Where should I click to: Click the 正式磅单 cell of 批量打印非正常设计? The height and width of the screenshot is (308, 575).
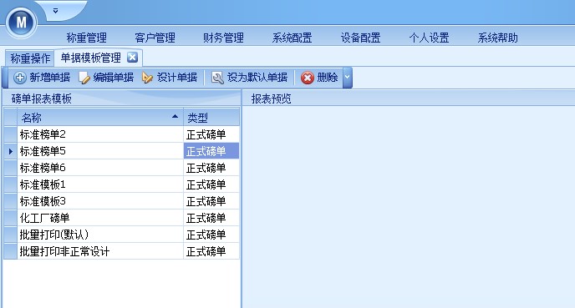point(211,251)
